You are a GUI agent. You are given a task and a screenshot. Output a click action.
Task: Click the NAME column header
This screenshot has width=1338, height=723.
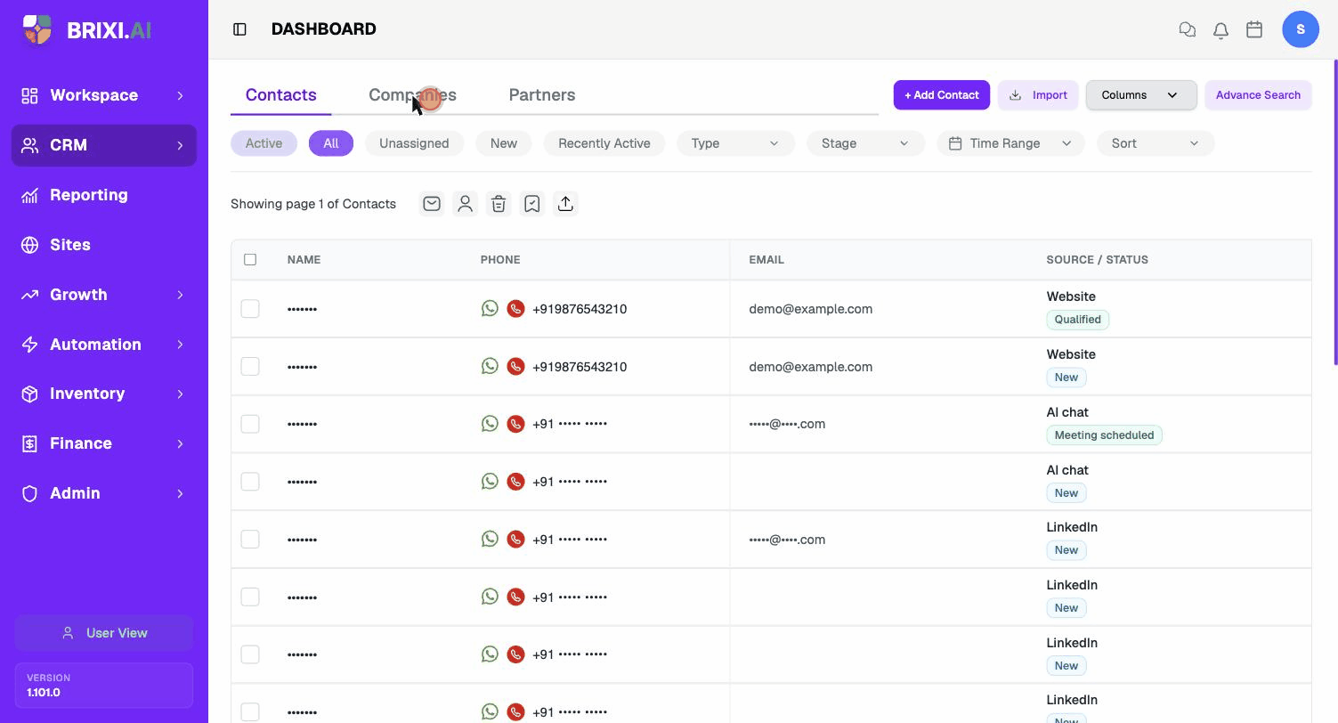click(304, 260)
